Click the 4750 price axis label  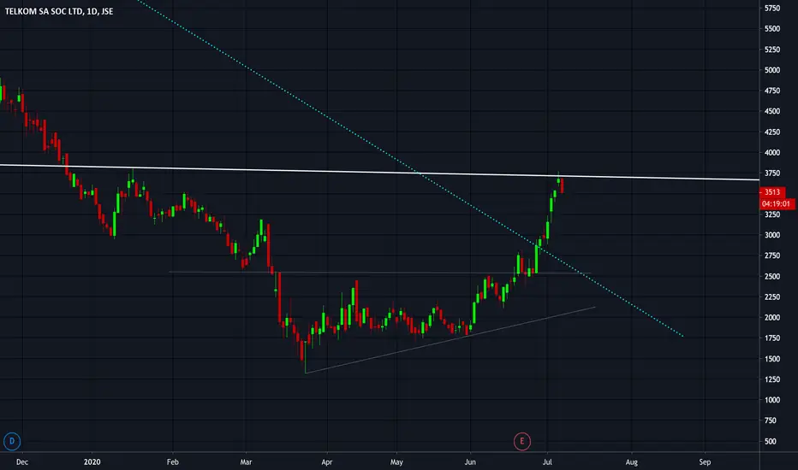point(772,91)
